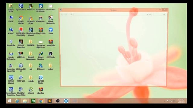Go up one level in System window
Screen dimensions: 193x108
coord(72,14)
